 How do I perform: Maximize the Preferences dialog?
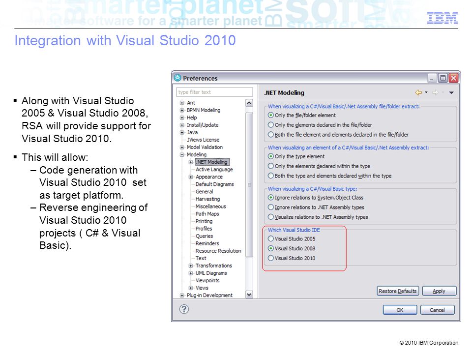(x=442, y=78)
